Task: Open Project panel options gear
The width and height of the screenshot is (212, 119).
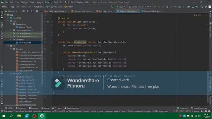Action: [x=37, y=11]
